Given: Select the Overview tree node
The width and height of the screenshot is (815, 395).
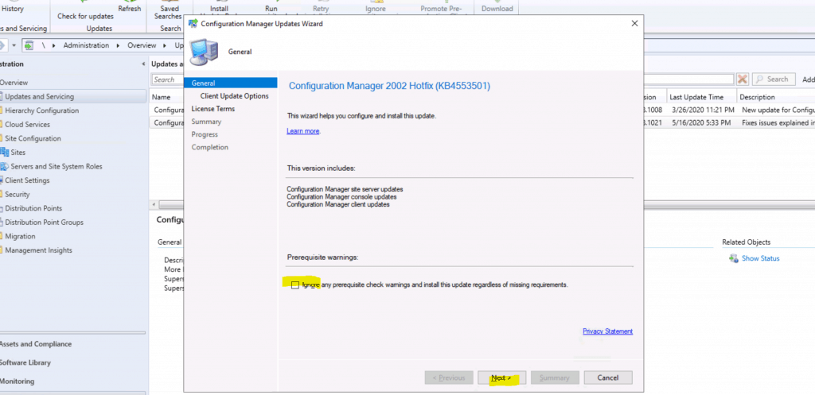Looking at the screenshot, I should [14, 83].
